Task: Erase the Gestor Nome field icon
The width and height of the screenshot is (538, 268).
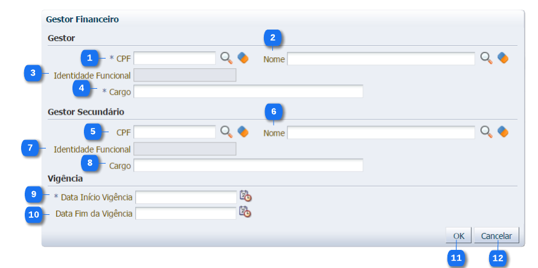Action: [503, 58]
